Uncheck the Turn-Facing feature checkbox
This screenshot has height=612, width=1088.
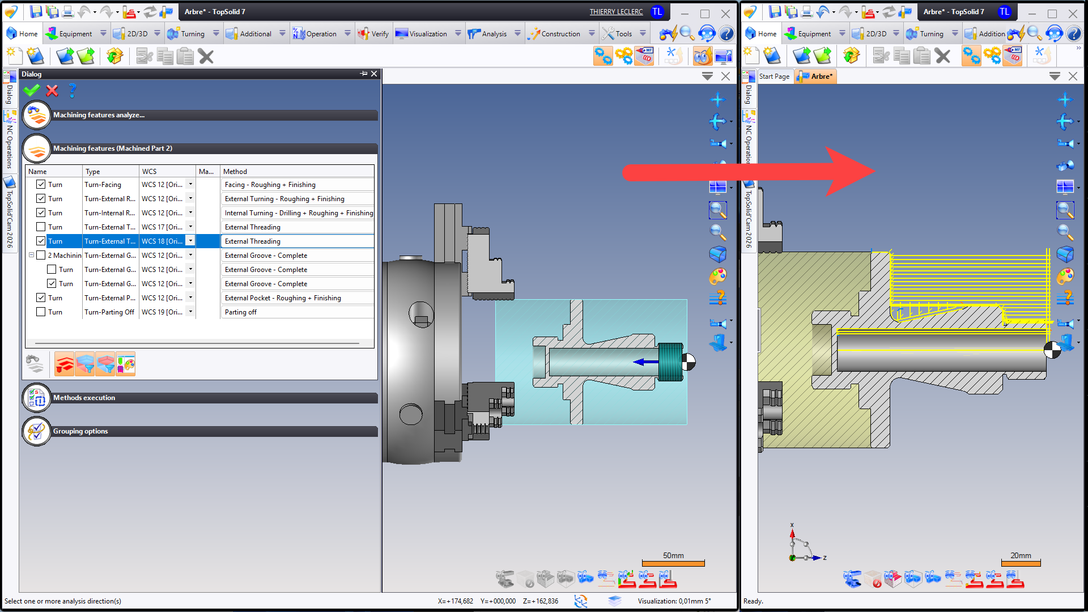click(41, 184)
